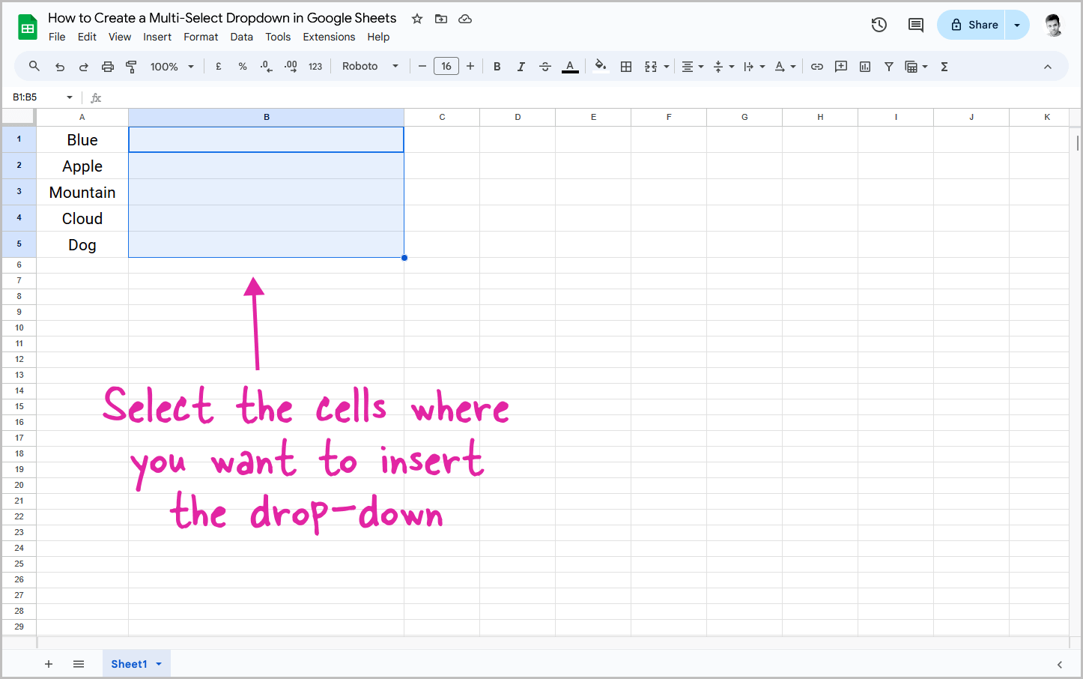Screen dimensions: 1083x679
Task: Click the Add Sheet plus button
Action: coord(49,664)
